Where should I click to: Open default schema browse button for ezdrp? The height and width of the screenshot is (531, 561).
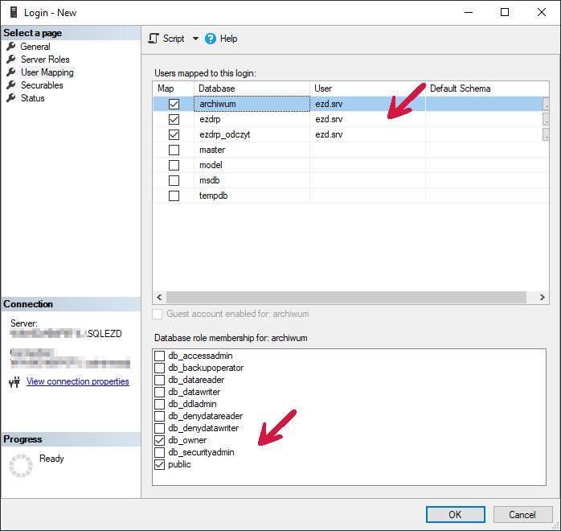(x=547, y=119)
